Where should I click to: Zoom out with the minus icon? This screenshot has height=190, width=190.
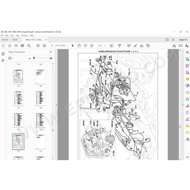pyautogui.click(x=85, y=46)
